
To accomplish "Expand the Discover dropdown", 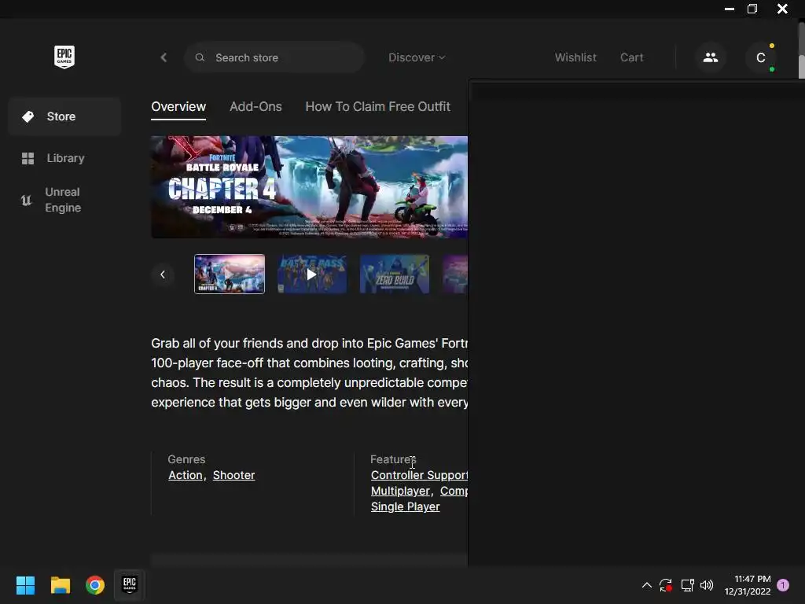I will 417,57.
